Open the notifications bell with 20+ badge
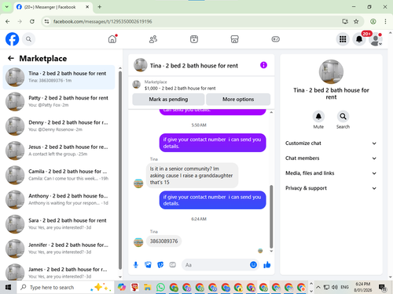The height and width of the screenshot is (294, 393). 359,39
